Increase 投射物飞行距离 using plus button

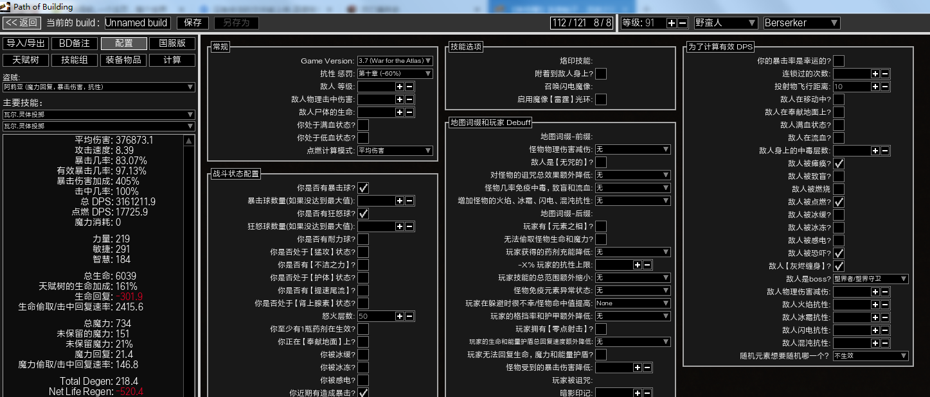tap(875, 87)
